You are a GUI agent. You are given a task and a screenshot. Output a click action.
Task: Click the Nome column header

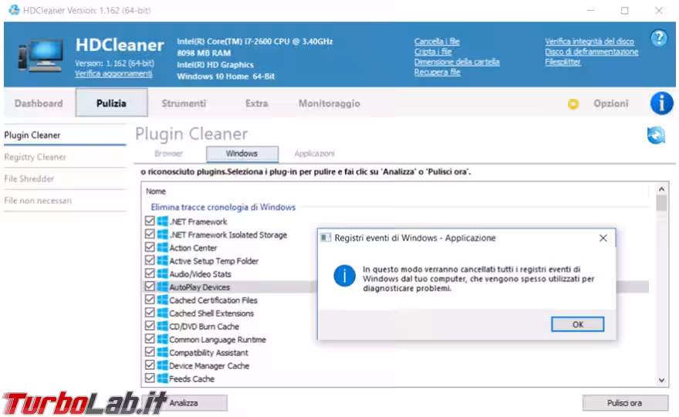(x=156, y=192)
